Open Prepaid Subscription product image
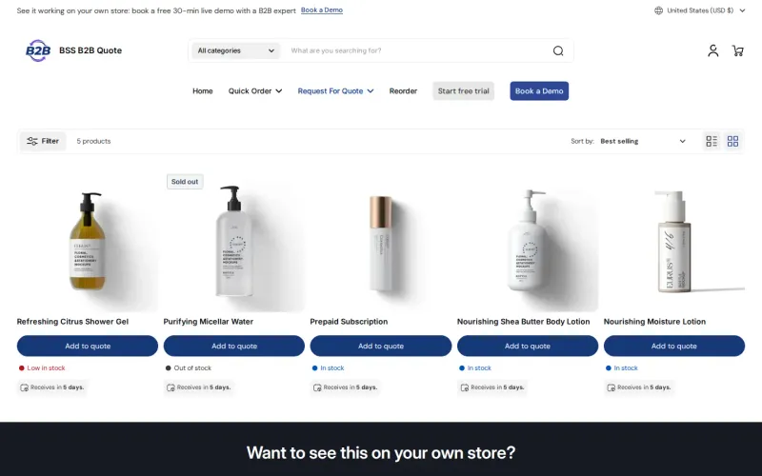Screen dimensions: 762x476 381,241
